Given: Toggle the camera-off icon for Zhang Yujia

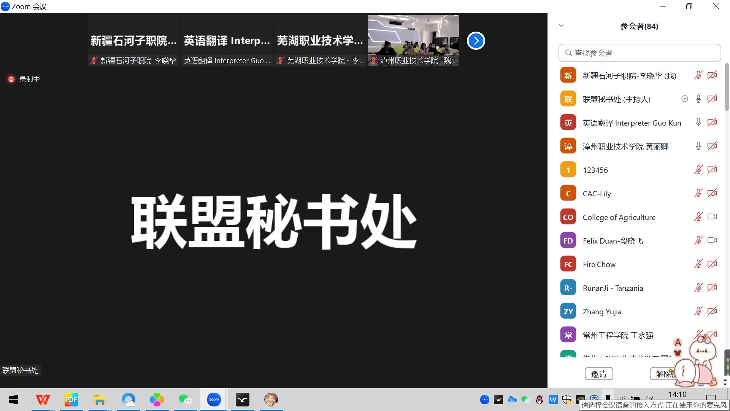Looking at the screenshot, I should [x=712, y=311].
